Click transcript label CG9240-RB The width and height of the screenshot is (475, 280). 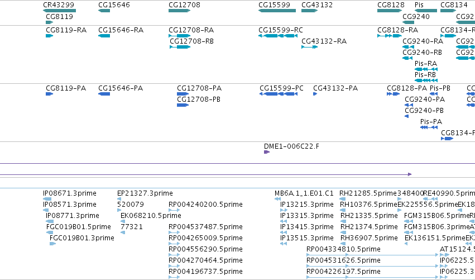pyautogui.click(x=423, y=53)
